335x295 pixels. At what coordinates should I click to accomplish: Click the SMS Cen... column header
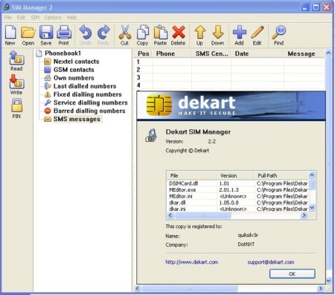[211, 54]
